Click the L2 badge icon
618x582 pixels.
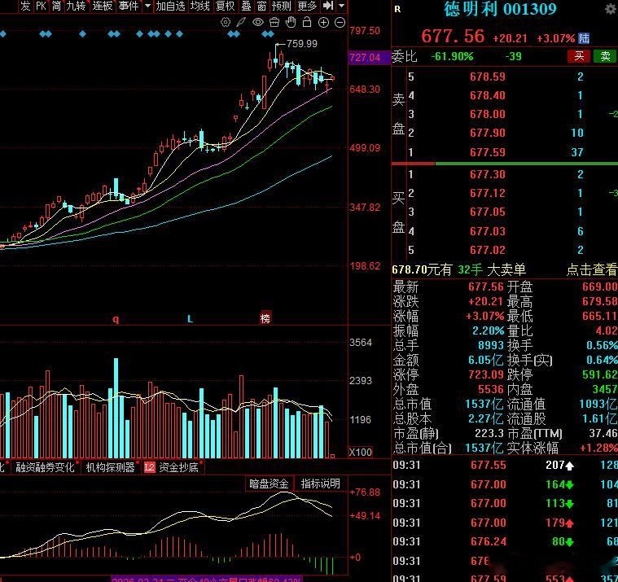click(x=150, y=467)
